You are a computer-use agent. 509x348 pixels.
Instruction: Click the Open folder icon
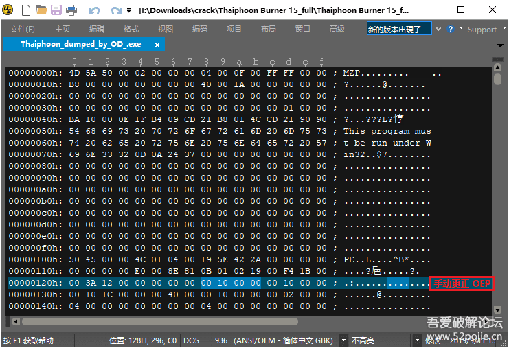[x=41, y=10]
